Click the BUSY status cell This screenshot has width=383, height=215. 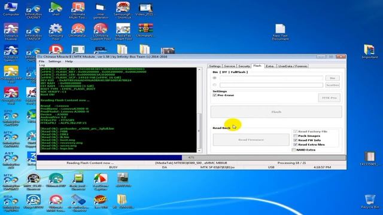tap(113, 167)
